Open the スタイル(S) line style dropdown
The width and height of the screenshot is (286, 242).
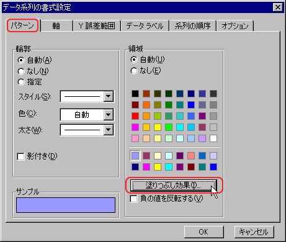pos(109,96)
